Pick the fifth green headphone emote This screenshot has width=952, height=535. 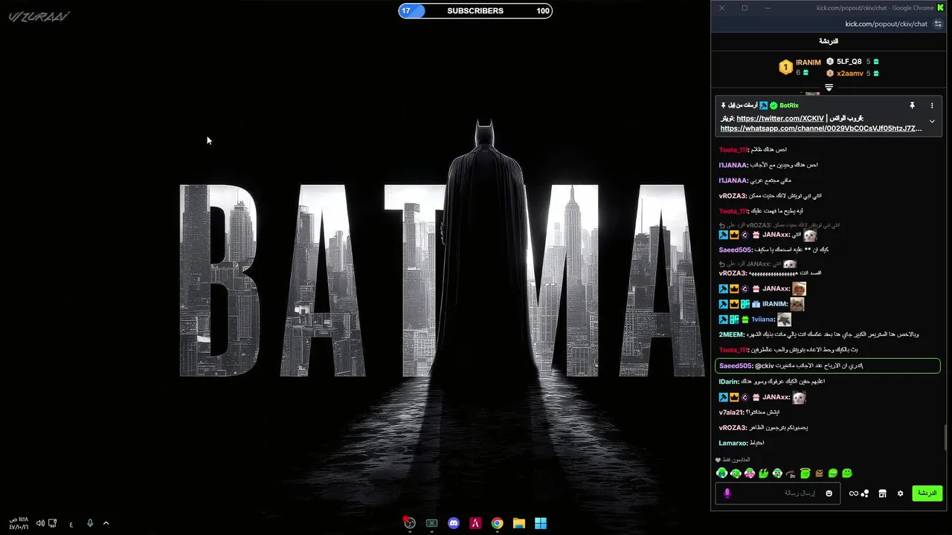pos(777,473)
